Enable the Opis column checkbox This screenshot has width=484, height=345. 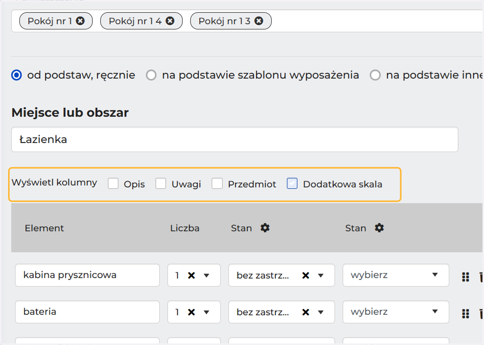coord(113,184)
